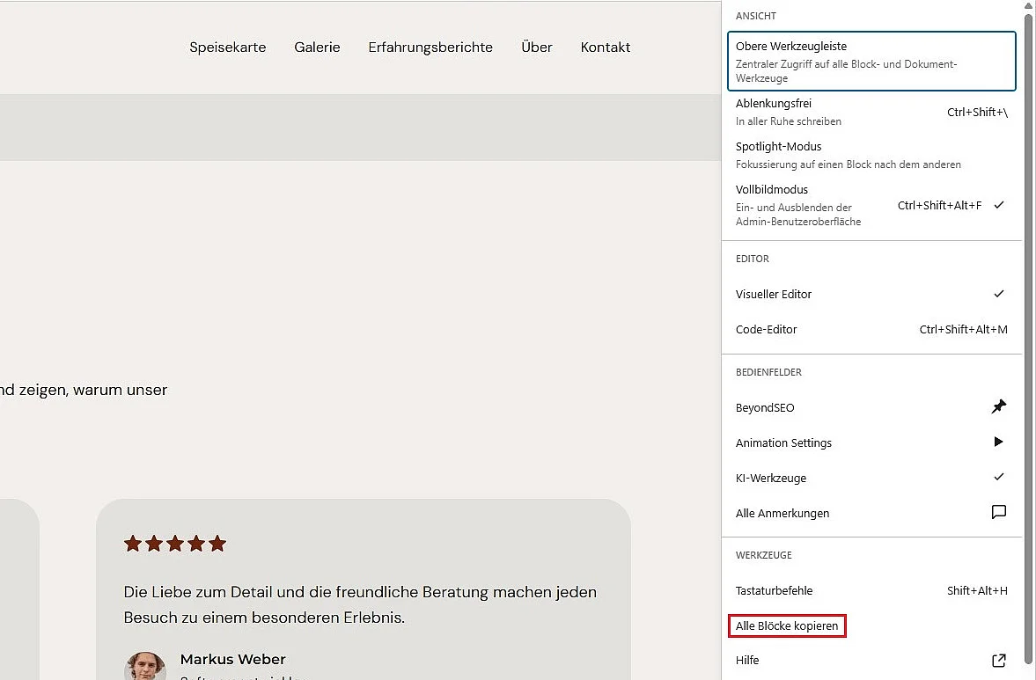Viewport: 1036px width, 680px height.
Task: Open Alle Anmerkungen panel
Action: [871, 513]
